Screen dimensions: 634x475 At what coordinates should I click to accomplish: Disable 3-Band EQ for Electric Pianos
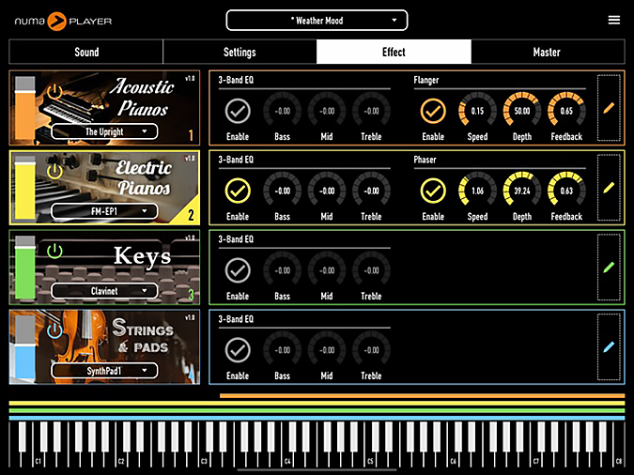point(238,191)
